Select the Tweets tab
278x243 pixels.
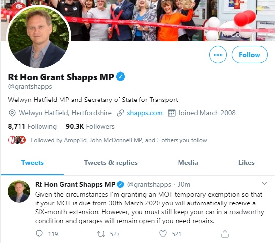point(33,162)
